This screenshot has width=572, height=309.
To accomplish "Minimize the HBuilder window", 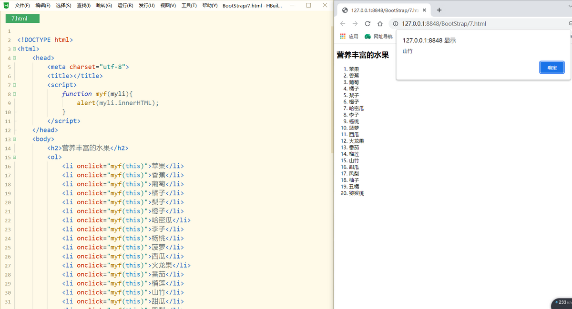I will tap(291, 5).
